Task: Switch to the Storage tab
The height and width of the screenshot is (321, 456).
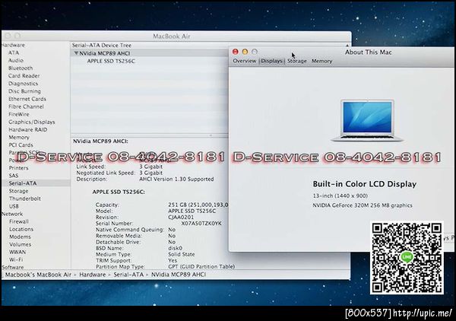Action: tap(297, 61)
